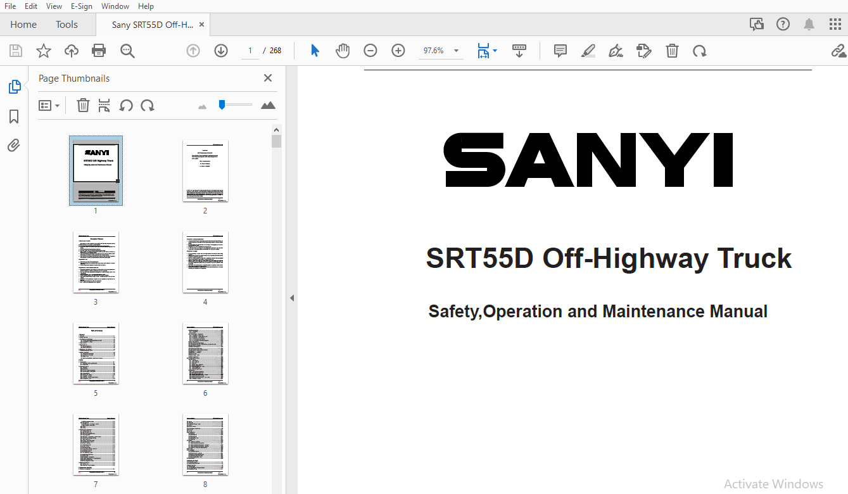This screenshot has height=494, width=848.
Task: Collapse the left navigation pane arrow
Action: 292,298
